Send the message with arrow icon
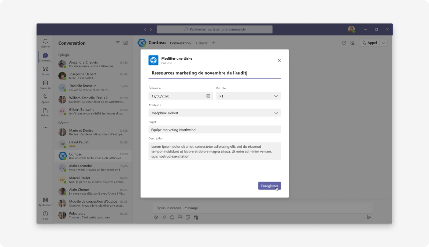Screen dimensions: 429x247 [369, 217]
